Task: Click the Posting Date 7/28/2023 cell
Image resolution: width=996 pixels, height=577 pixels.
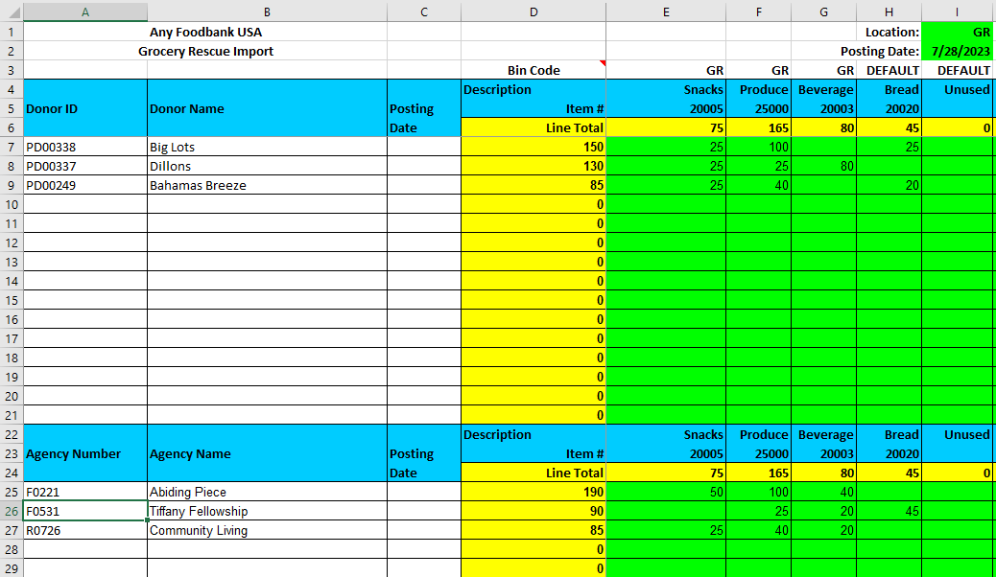Action: 958,51
